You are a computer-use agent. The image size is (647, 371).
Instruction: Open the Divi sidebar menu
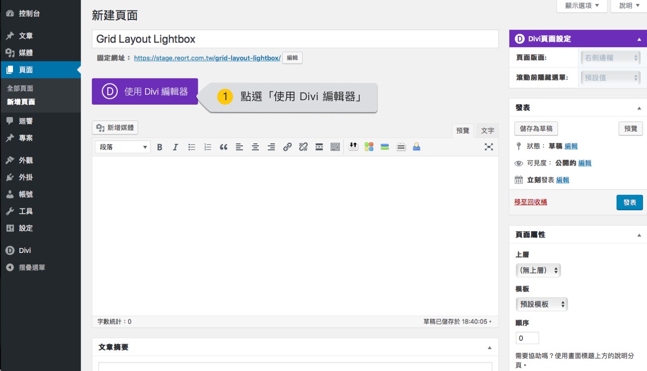[40, 250]
